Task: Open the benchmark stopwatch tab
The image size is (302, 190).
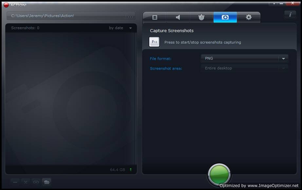Action: click(201, 17)
